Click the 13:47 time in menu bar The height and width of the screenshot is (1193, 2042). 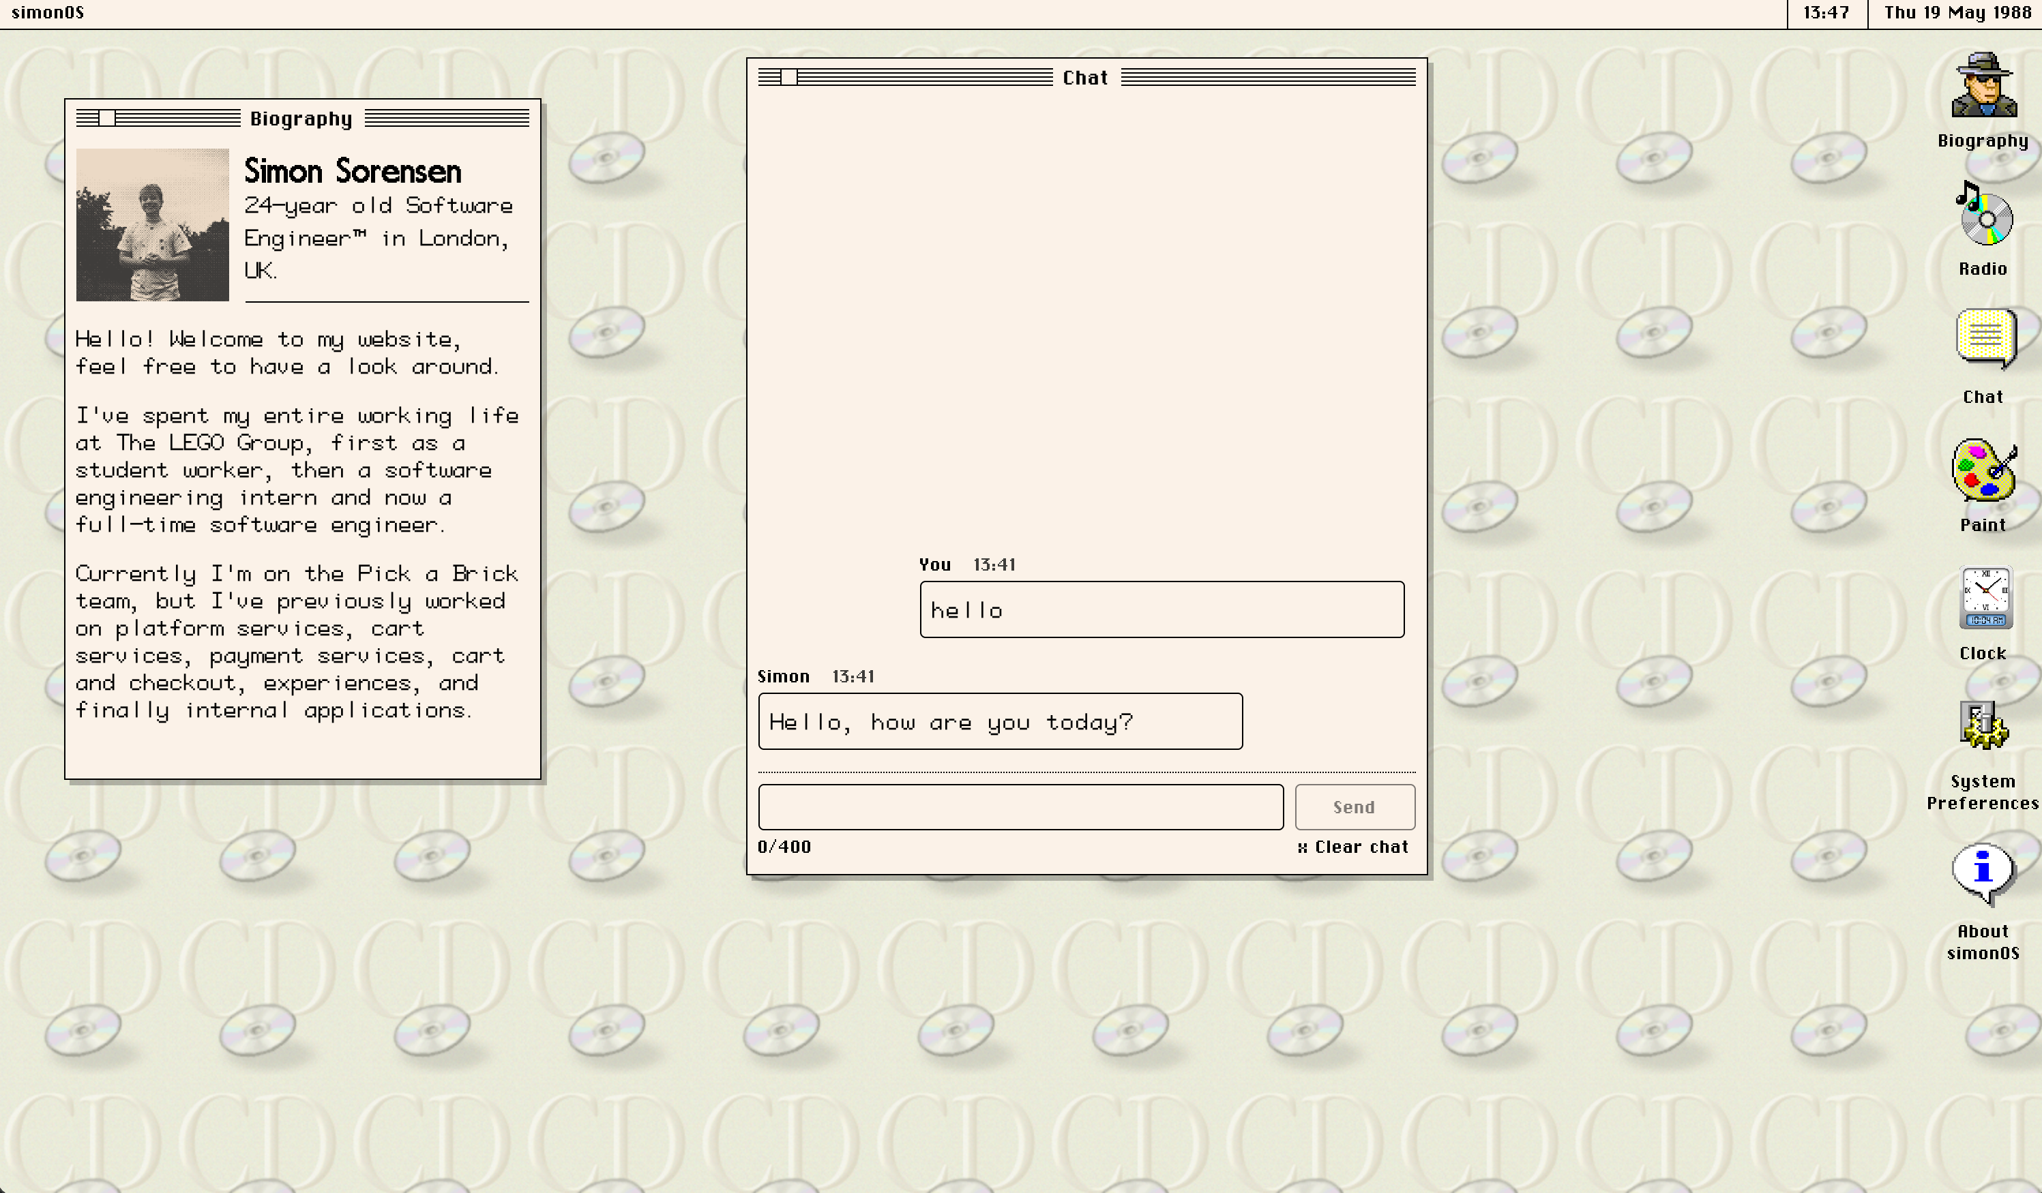coord(1826,12)
